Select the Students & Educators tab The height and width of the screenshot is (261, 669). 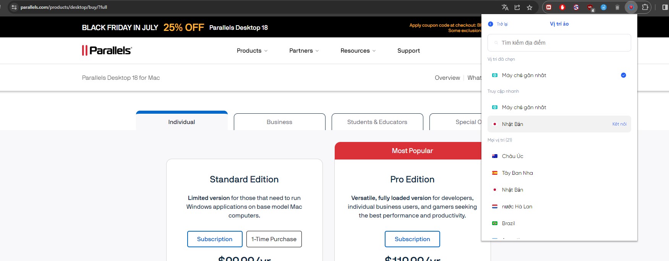[377, 122]
